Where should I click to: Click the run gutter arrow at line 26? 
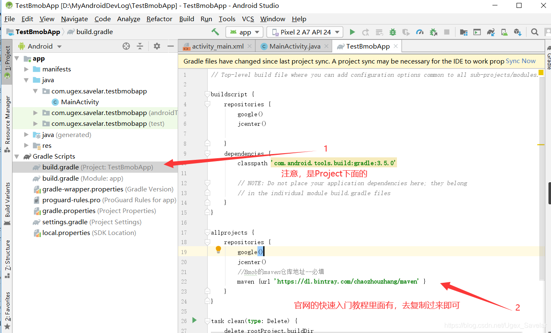pyautogui.click(x=194, y=320)
